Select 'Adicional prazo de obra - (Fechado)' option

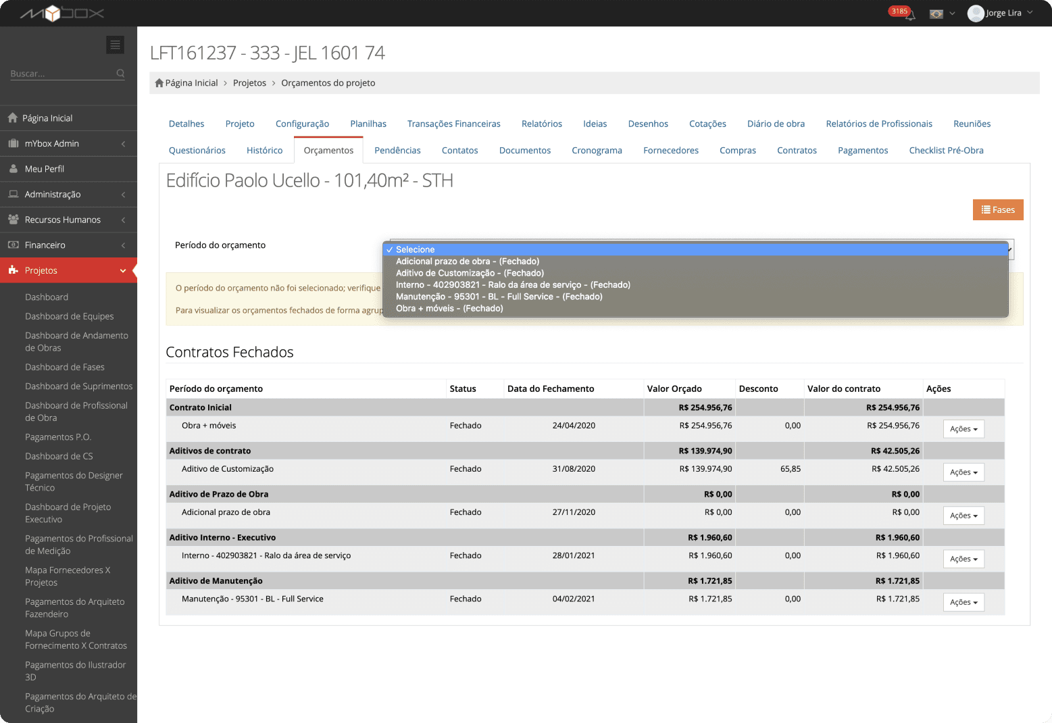point(695,261)
